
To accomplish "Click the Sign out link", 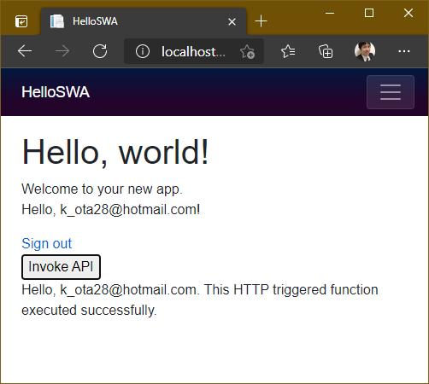I will [x=47, y=243].
